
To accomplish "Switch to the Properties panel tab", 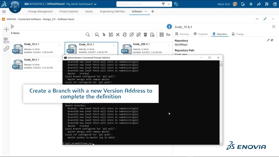I will (201, 34).
